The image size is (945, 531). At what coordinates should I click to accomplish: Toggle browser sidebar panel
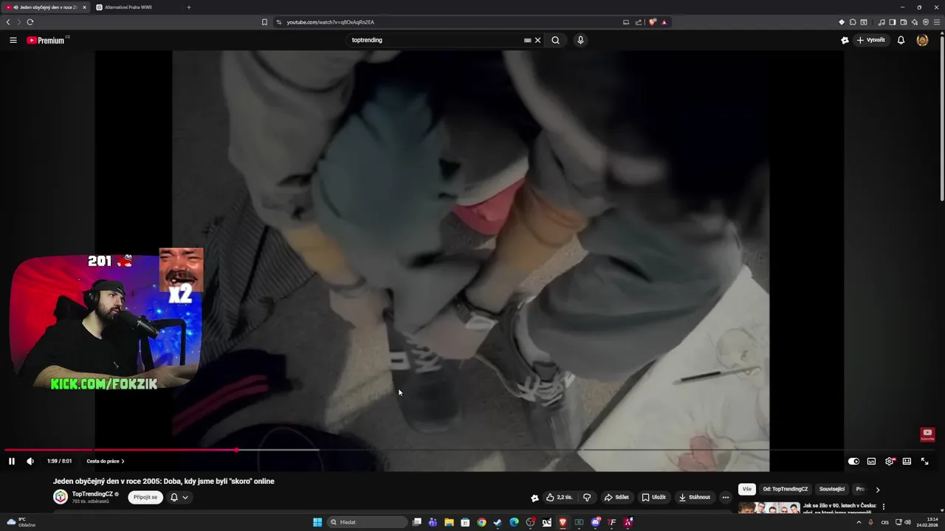(x=892, y=22)
